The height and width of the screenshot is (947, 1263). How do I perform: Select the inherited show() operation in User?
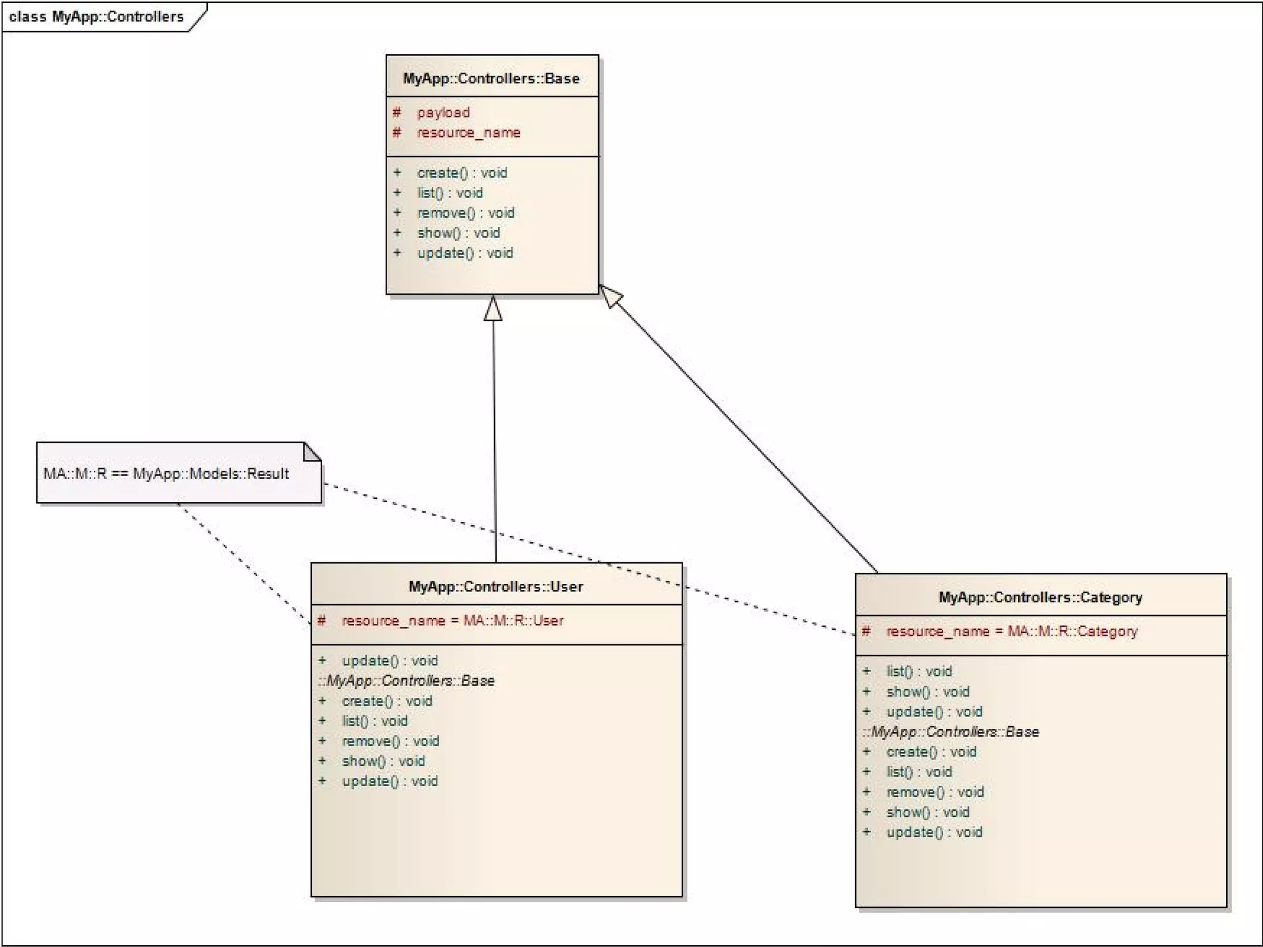click(383, 761)
